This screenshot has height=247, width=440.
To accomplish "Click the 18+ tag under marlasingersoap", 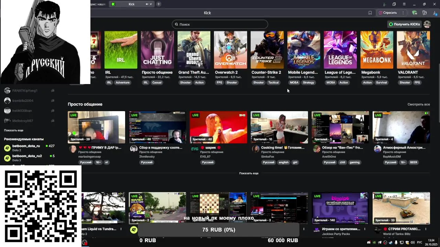I will 98,162.
